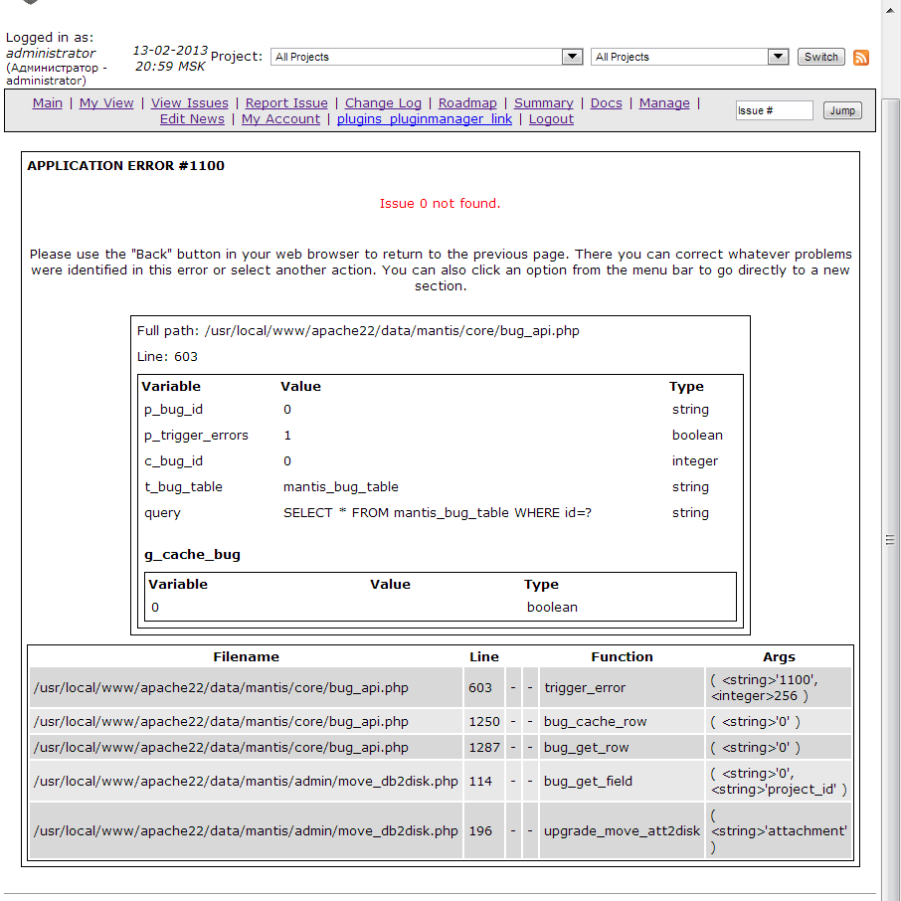Click the RSS feed icon
Viewport: 901px width, 901px height.
[x=861, y=57]
